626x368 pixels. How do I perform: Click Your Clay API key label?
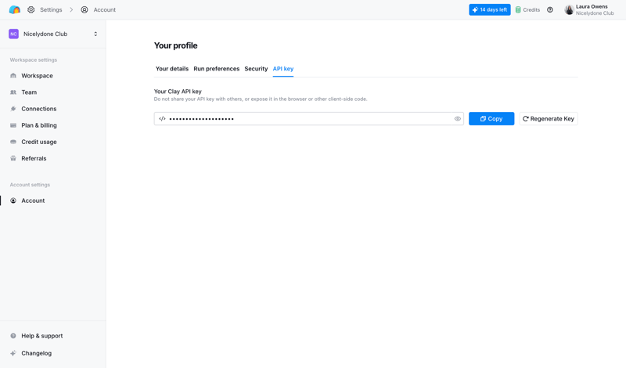(178, 92)
